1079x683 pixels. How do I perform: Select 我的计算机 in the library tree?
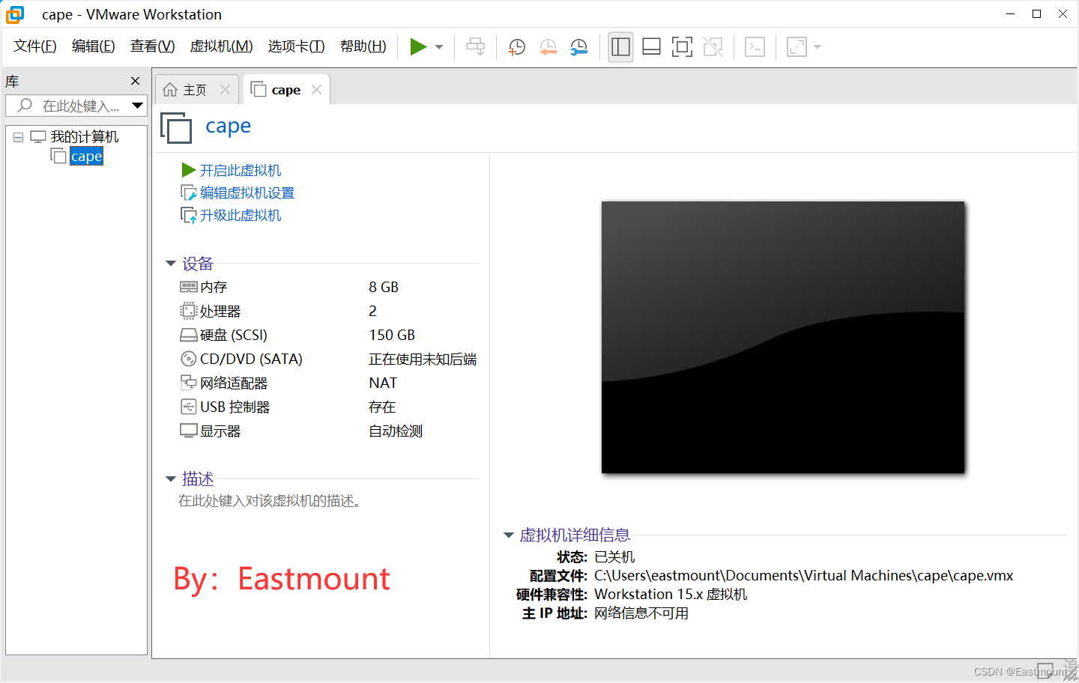click(x=85, y=137)
